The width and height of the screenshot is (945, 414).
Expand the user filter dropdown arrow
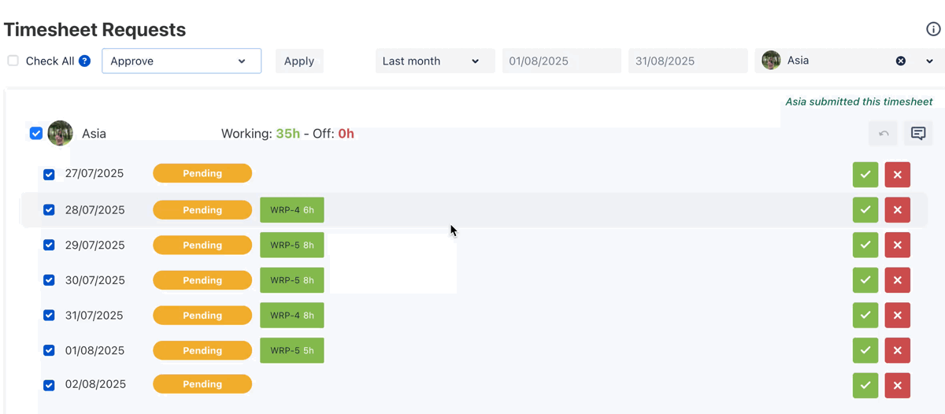coord(929,61)
